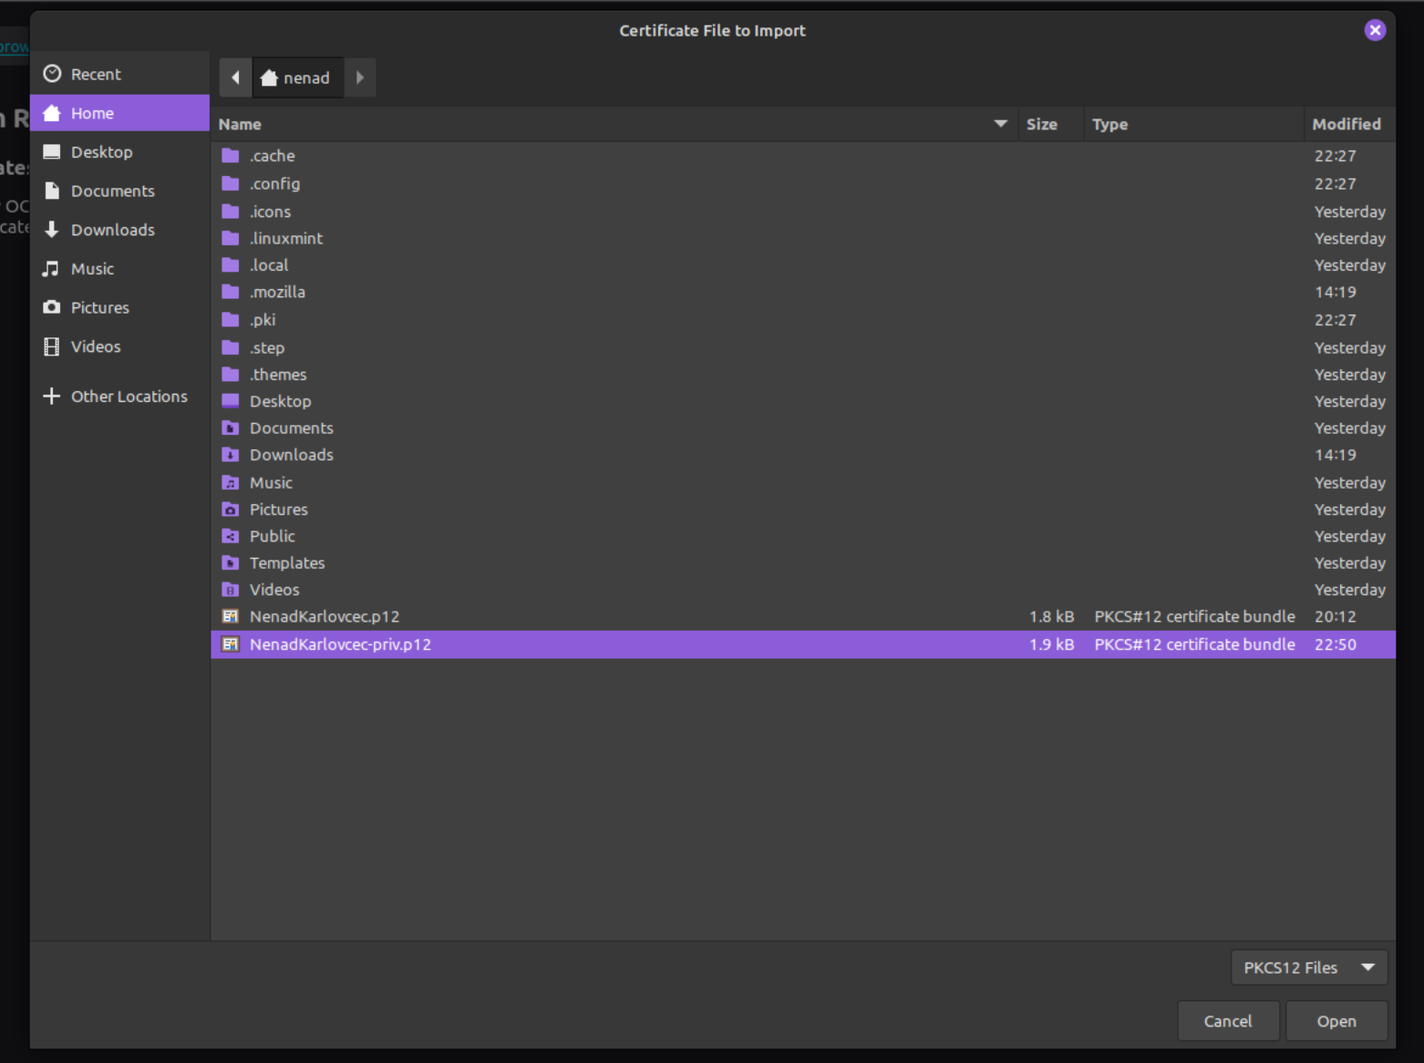The width and height of the screenshot is (1424, 1063).
Task: Click the Desktop folder icon in list
Action: pyautogui.click(x=231, y=401)
